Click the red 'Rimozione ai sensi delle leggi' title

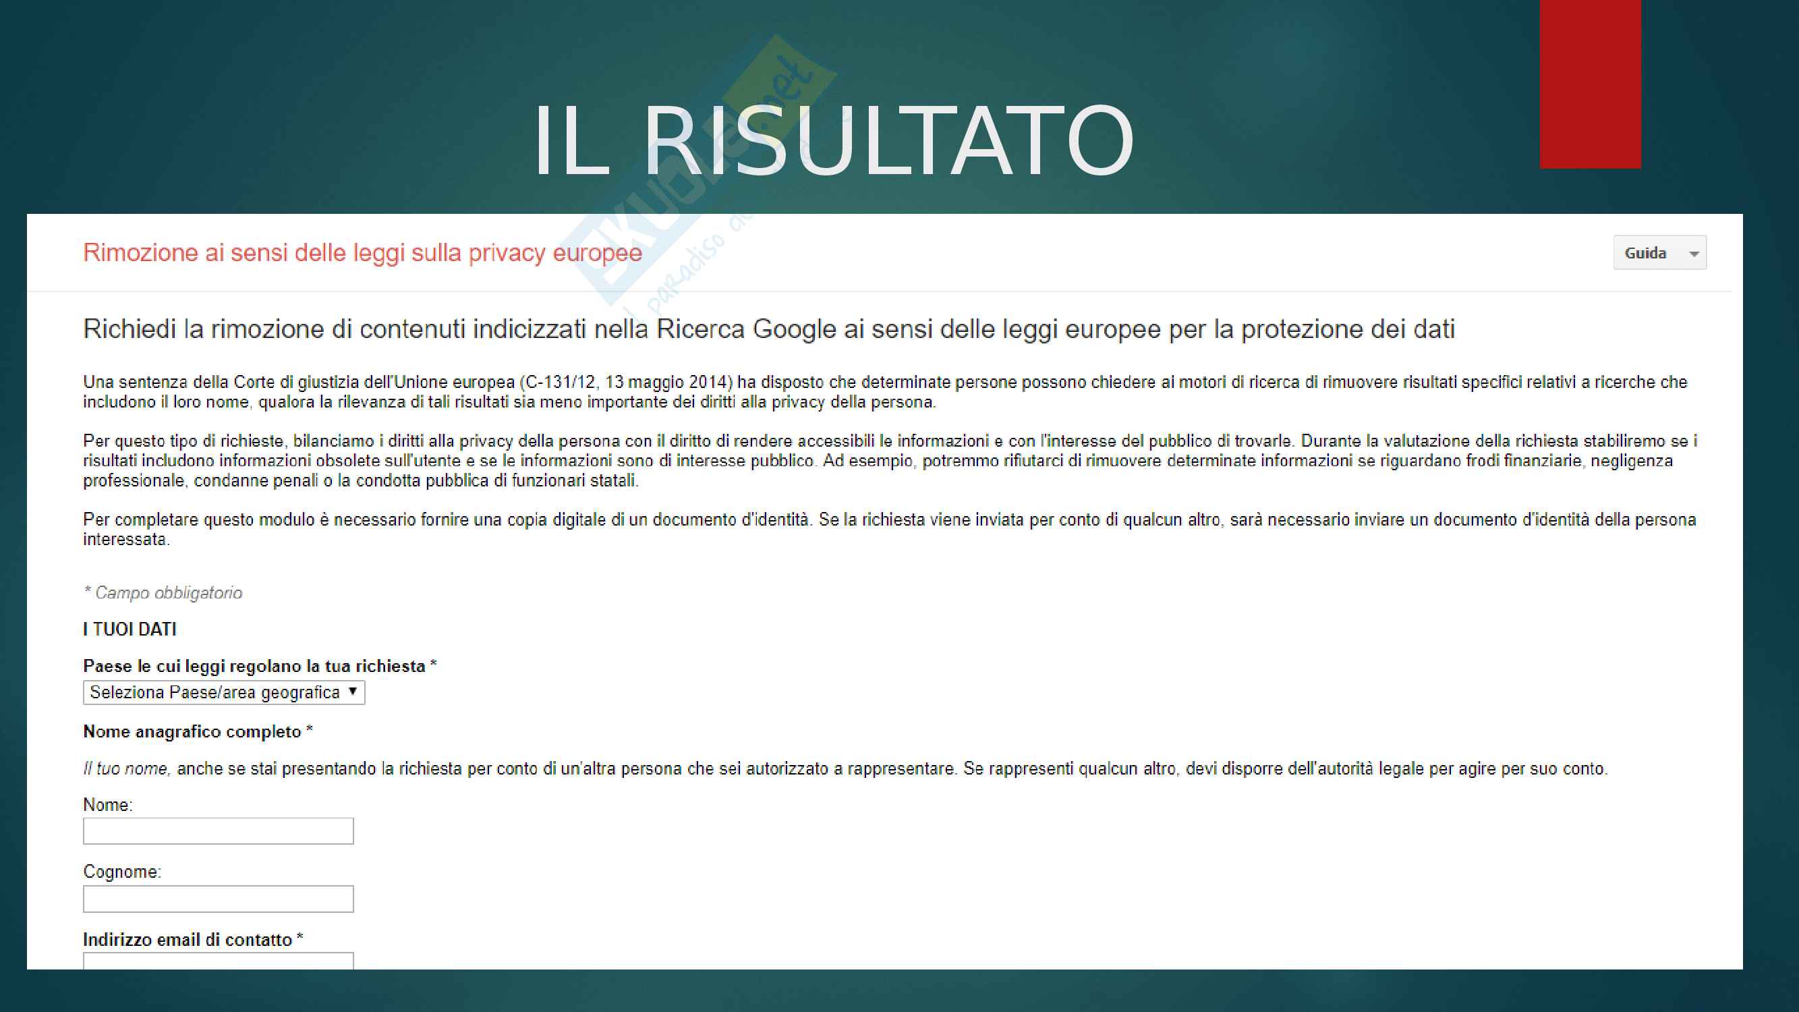[362, 253]
